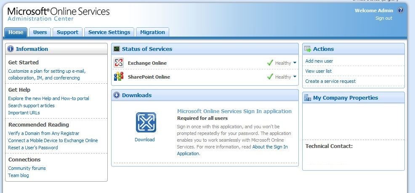415x193 pixels.
Task: Click the green SharePoint Online healthy checkmark
Action: (270, 77)
